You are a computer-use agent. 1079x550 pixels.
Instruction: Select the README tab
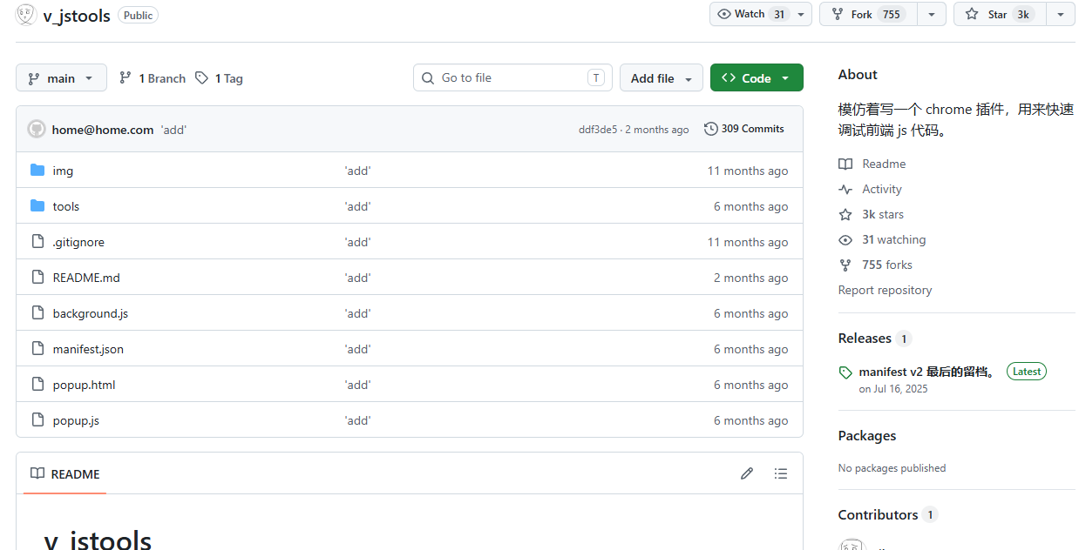[x=65, y=473]
